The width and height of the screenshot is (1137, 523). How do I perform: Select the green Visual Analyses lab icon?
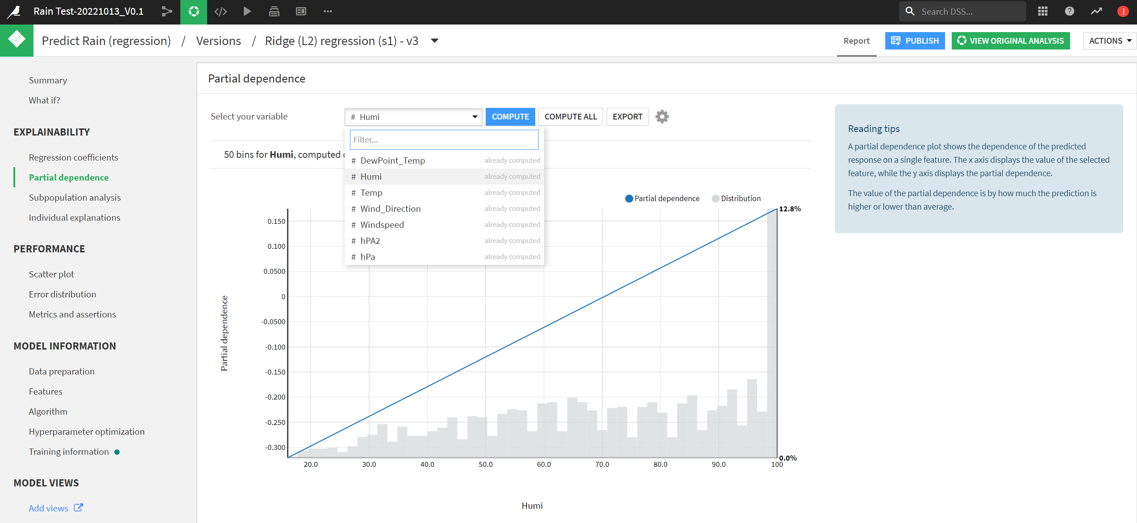point(193,12)
